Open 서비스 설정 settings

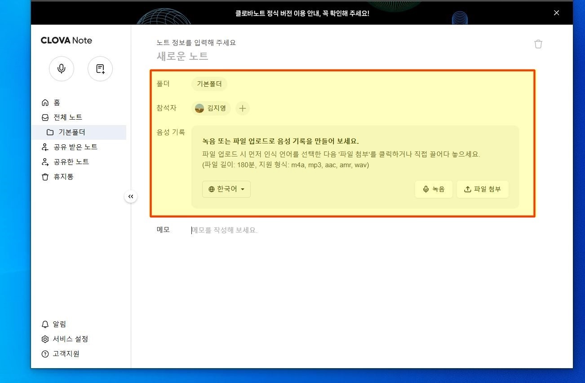click(65, 339)
